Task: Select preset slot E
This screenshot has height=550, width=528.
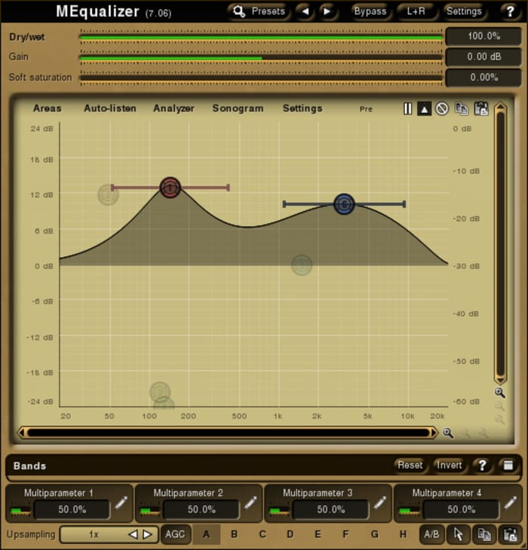Action: 318,534
